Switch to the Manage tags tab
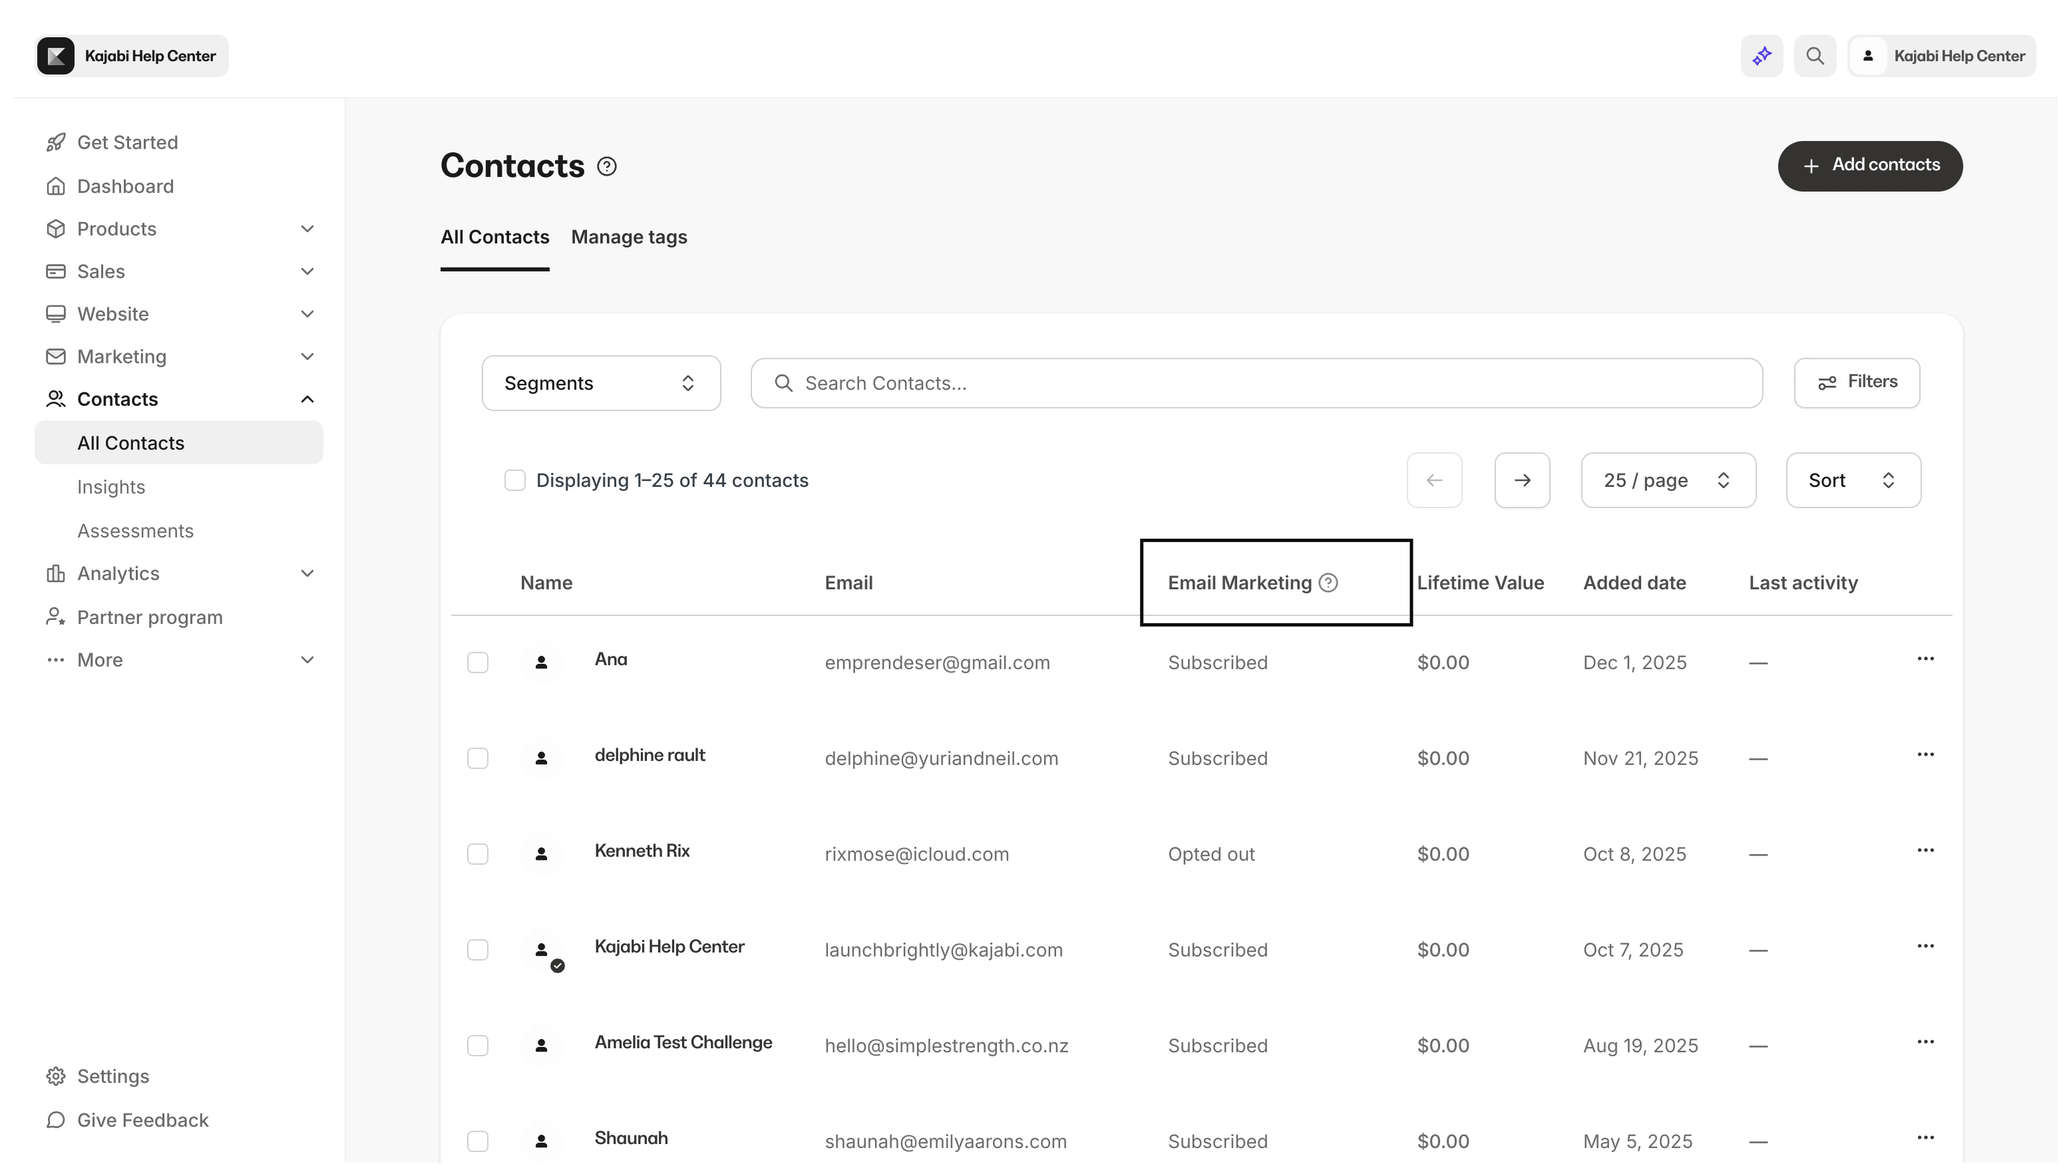The image size is (2071, 1176). point(629,237)
